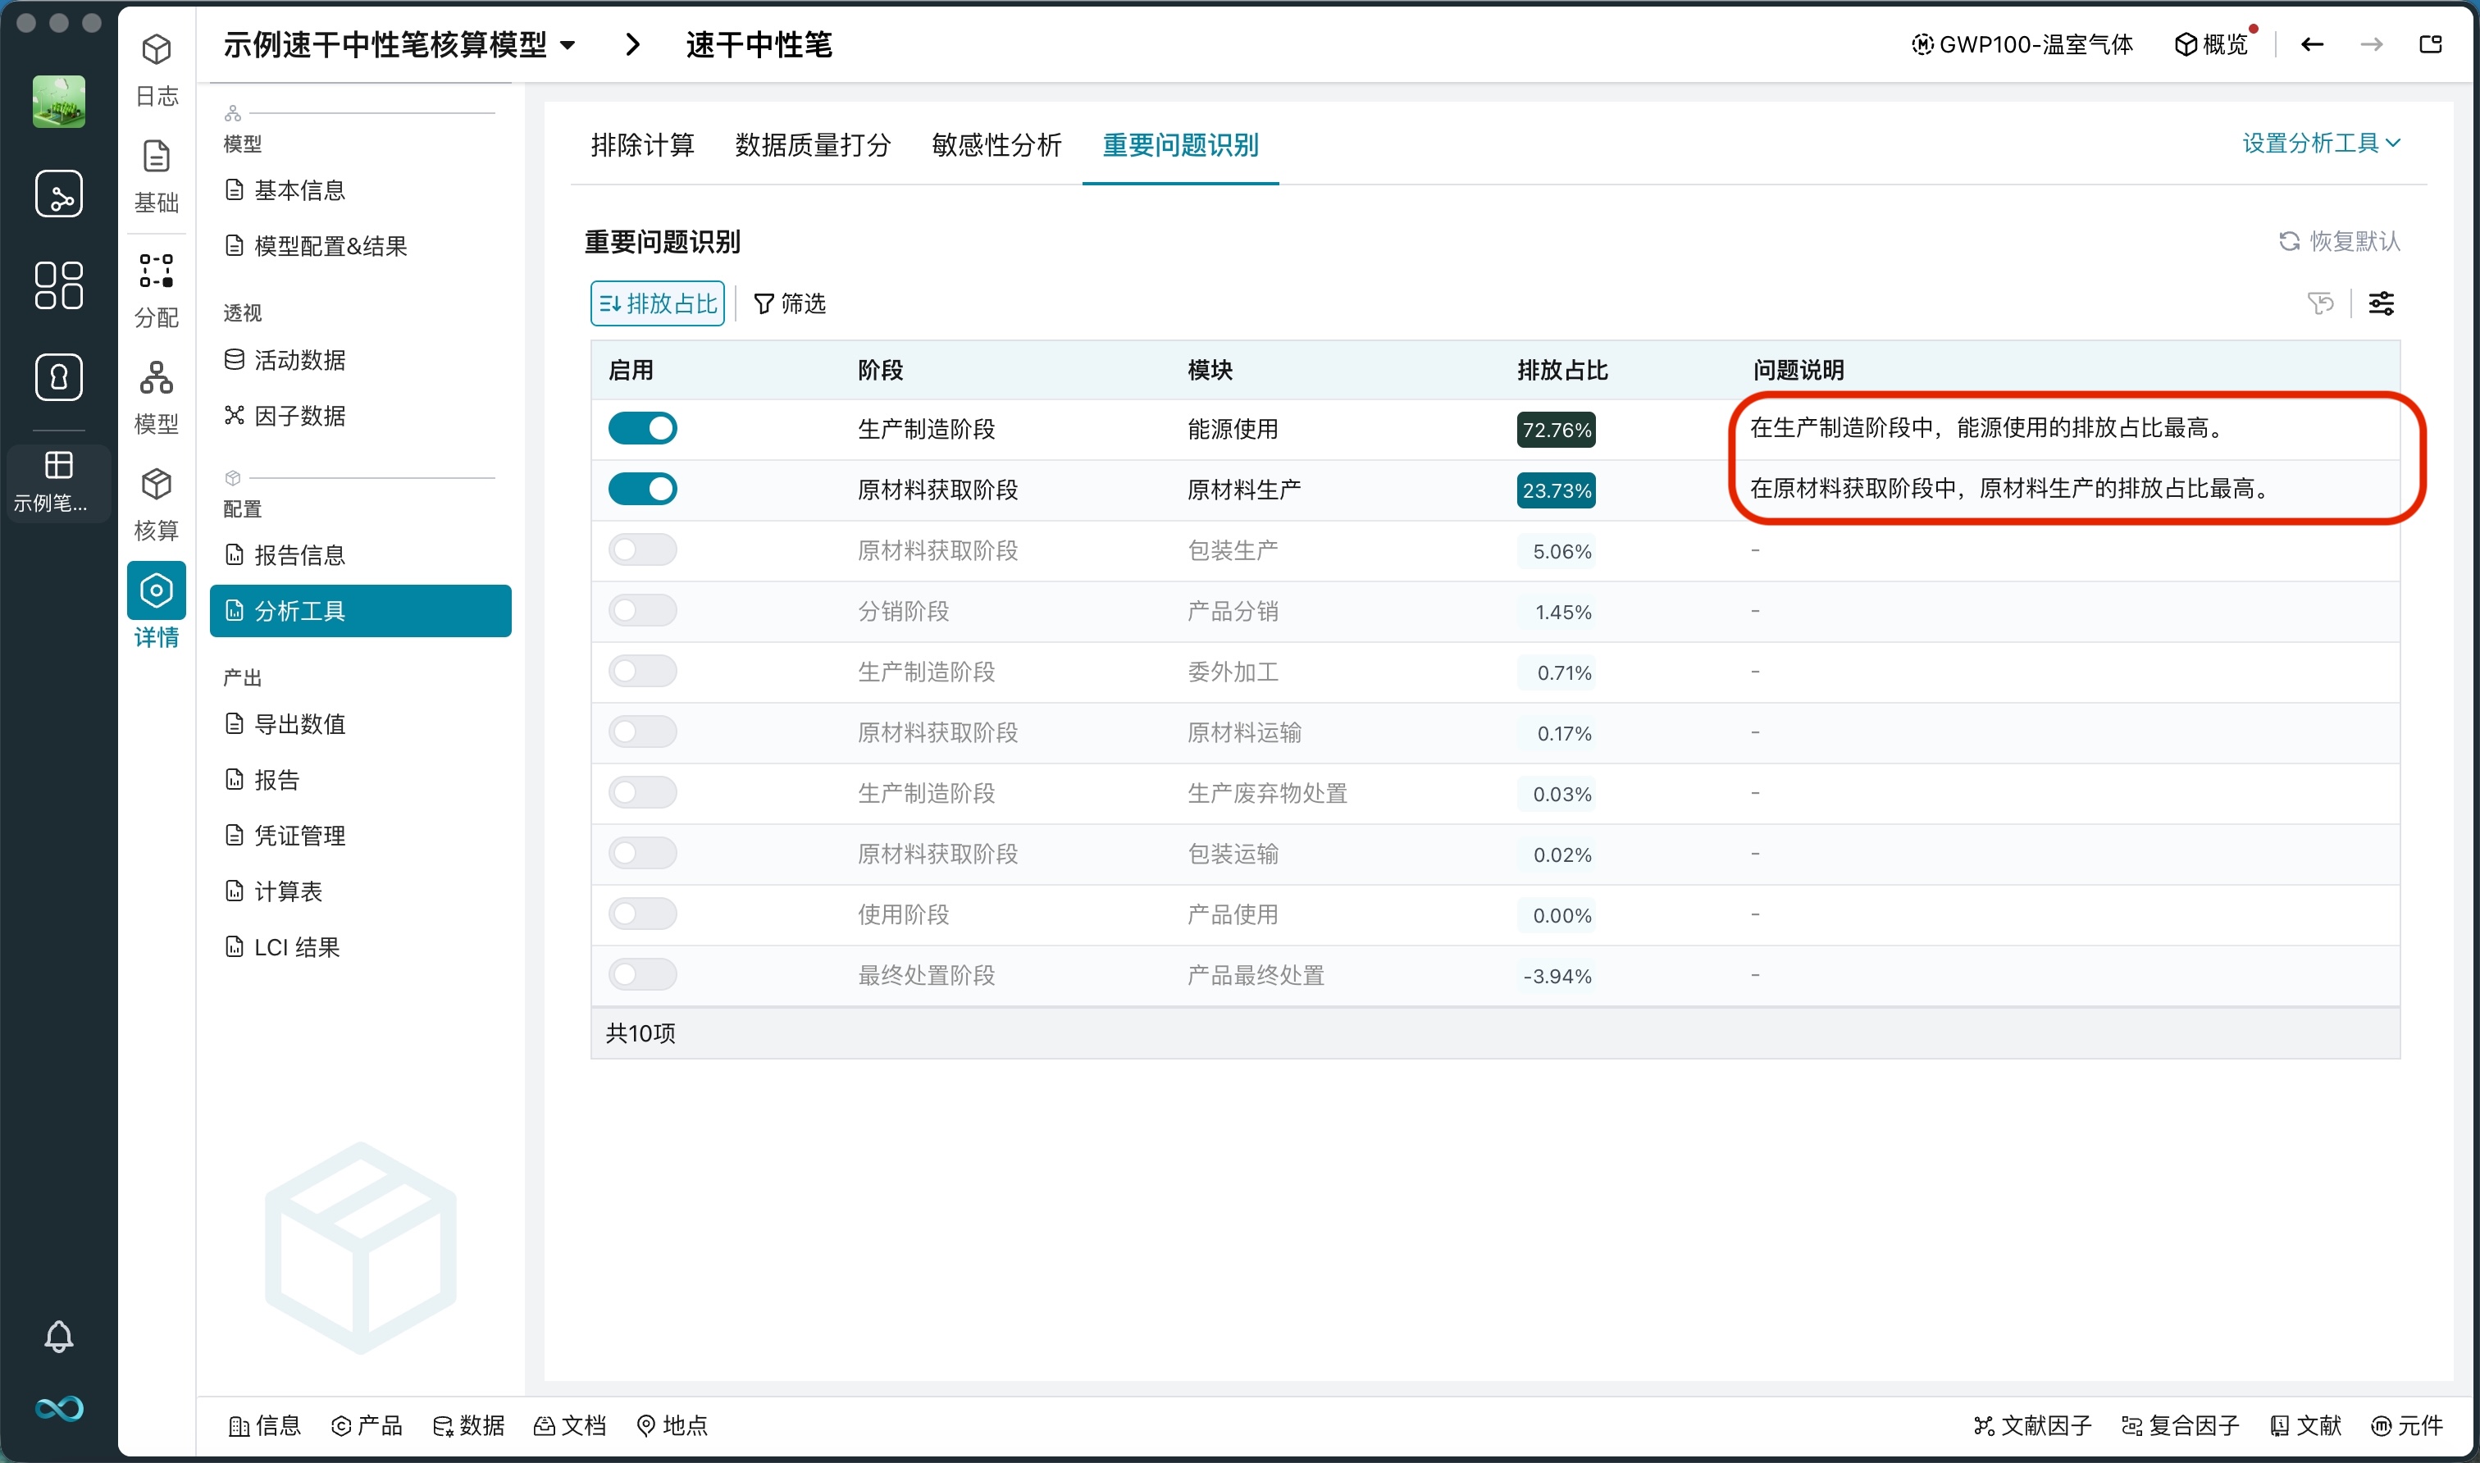Select the 基础 icon in the sidebar
Image resolution: width=2480 pixels, height=1463 pixels.
[156, 174]
